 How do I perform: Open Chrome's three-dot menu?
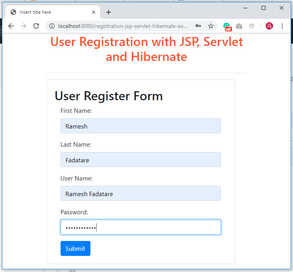[x=282, y=26]
